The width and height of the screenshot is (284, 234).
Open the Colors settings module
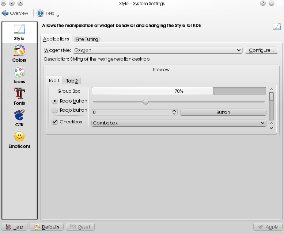click(19, 54)
